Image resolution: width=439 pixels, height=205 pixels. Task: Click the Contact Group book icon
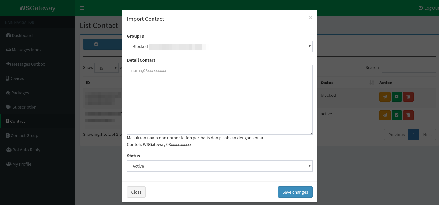tap(7, 135)
